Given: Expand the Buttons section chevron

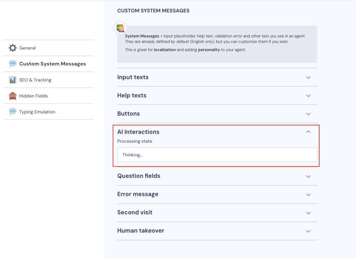Looking at the screenshot, I should coord(308,114).
